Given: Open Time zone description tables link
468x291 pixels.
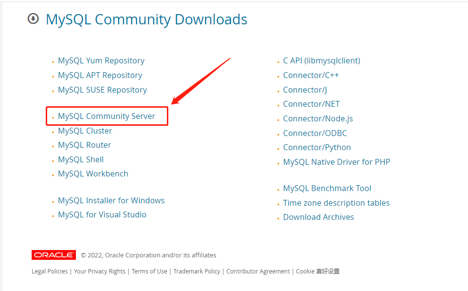Looking at the screenshot, I should pyautogui.click(x=336, y=203).
